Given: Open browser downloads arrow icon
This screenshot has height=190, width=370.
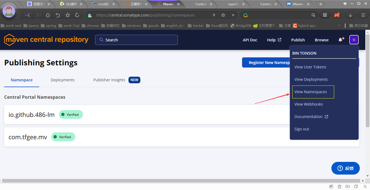Looking at the screenshot, I should click(350, 15).
